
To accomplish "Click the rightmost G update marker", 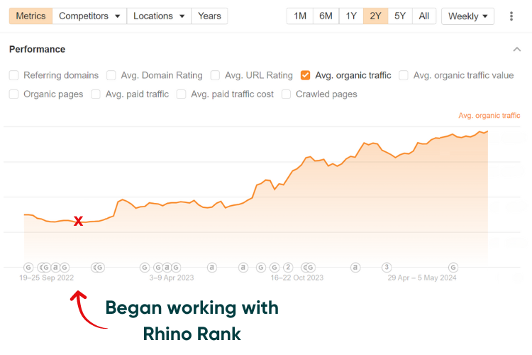I will pos(453,268).
